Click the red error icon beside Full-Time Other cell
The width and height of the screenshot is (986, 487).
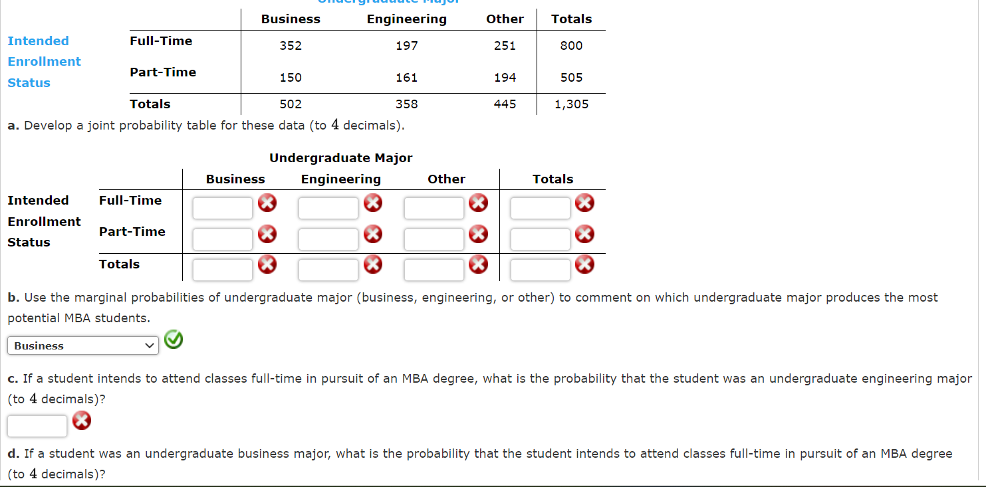pyautogui.click(x=479, y=203)
